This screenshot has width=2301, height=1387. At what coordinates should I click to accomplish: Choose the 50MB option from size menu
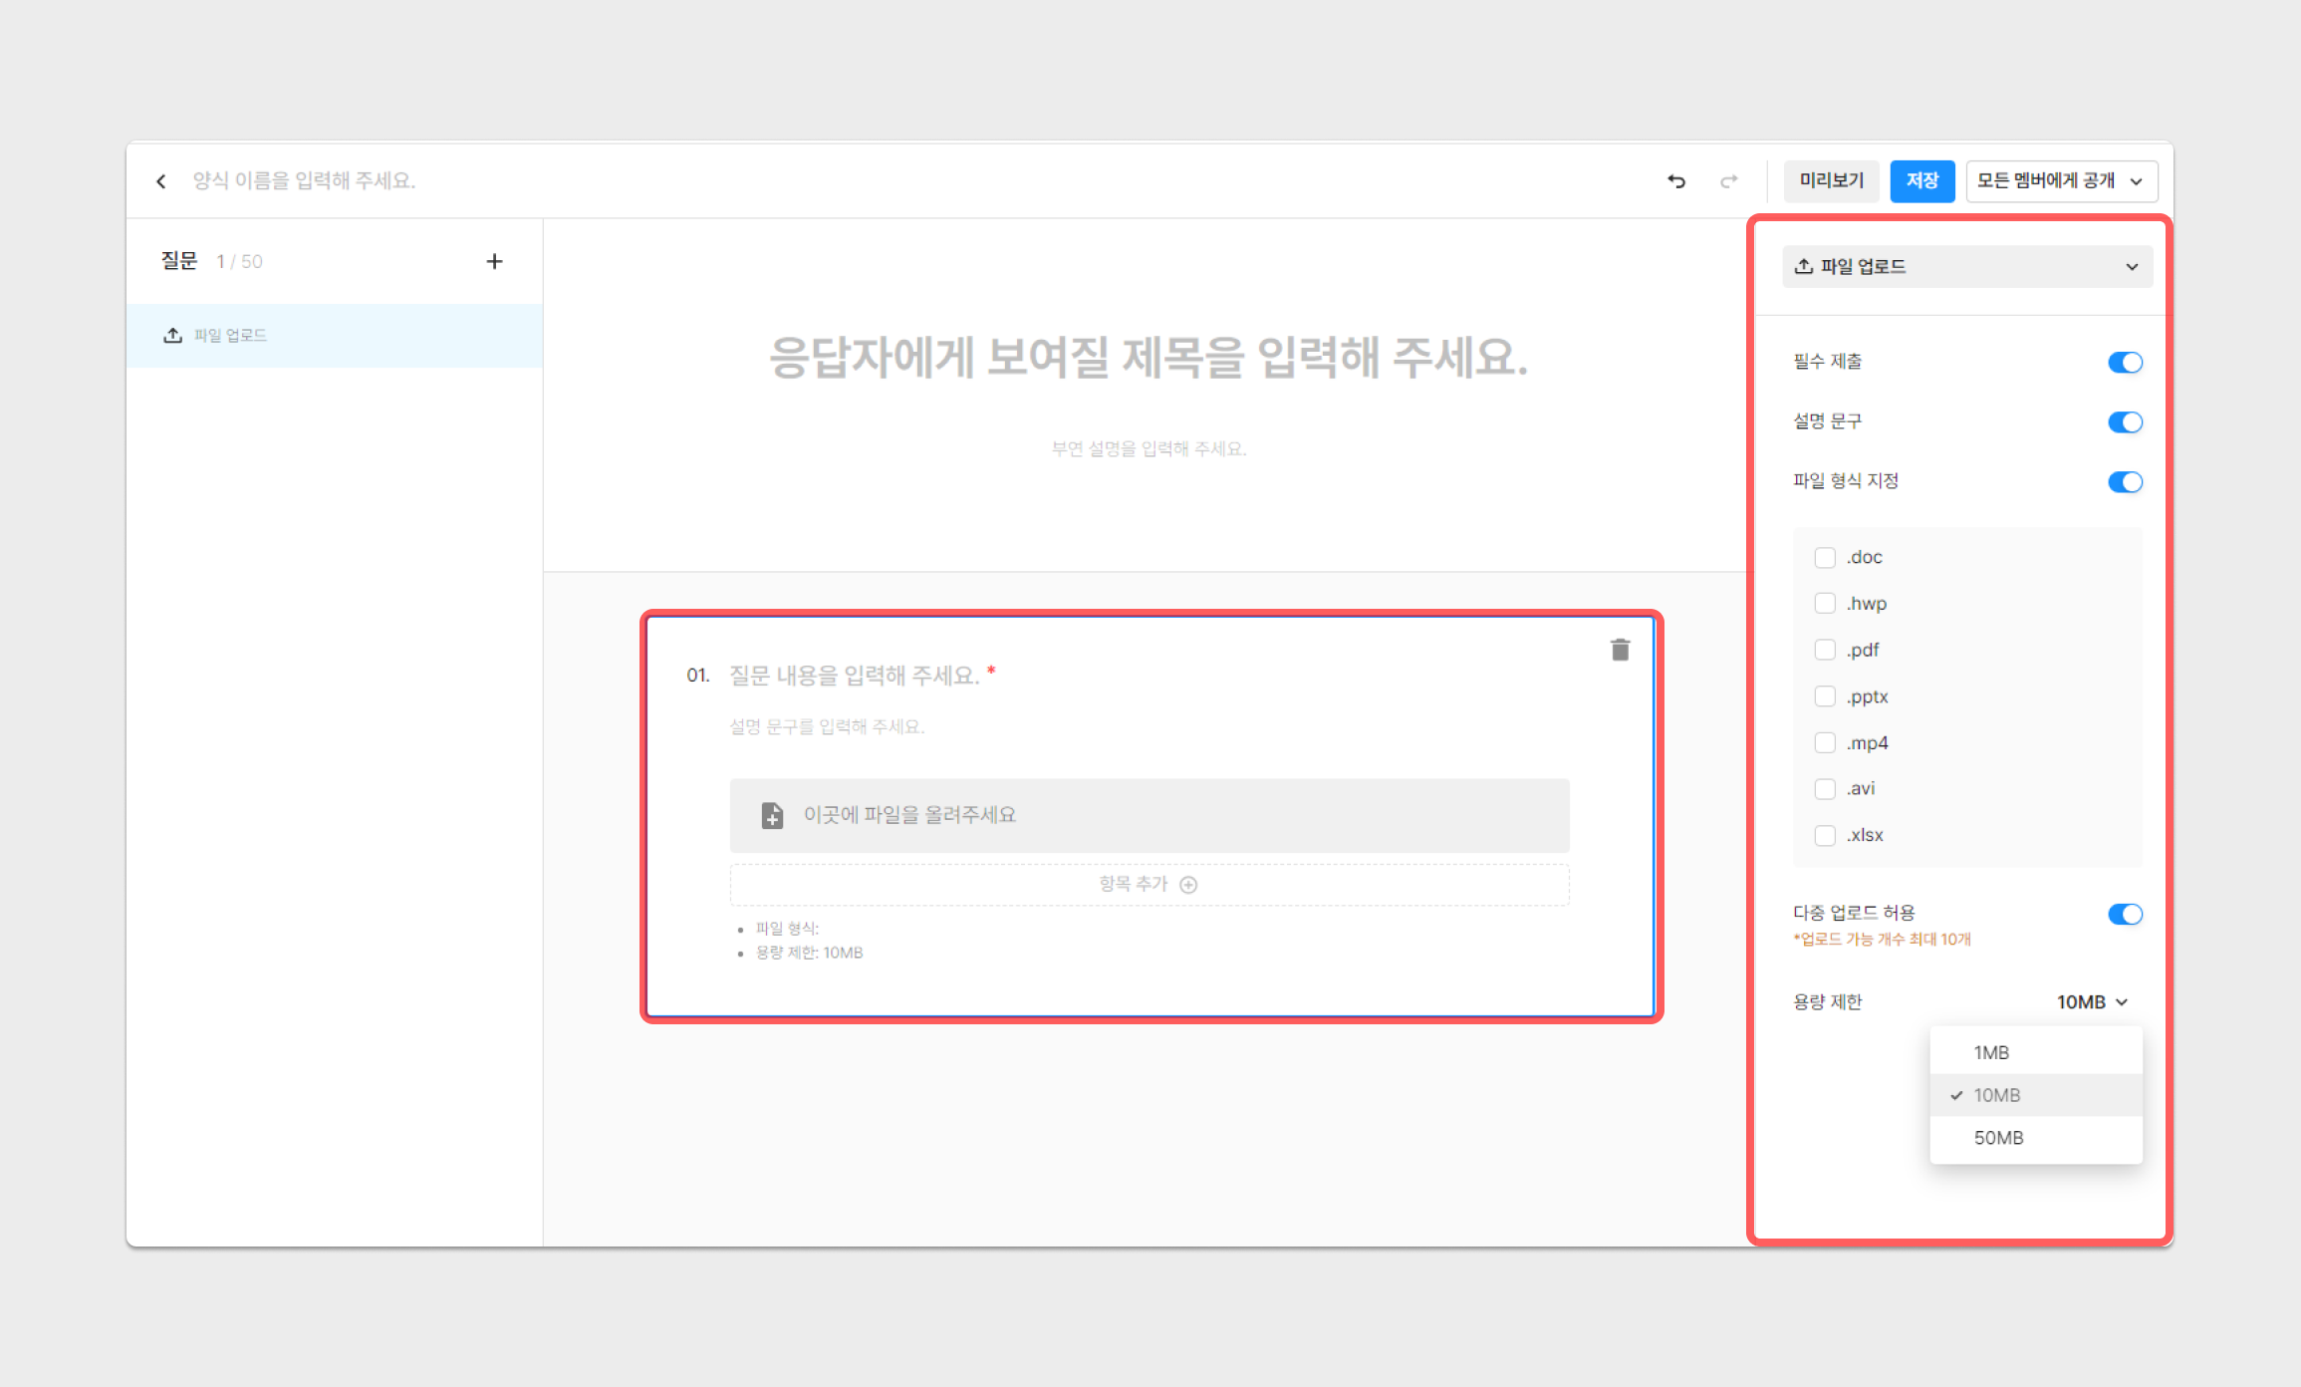point(1998,1138)
